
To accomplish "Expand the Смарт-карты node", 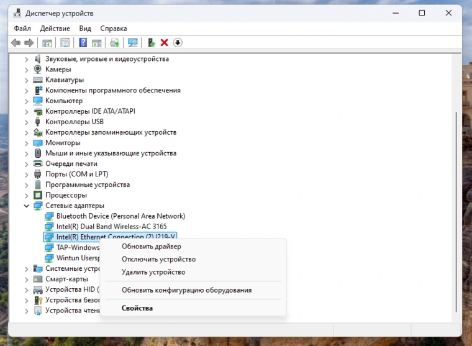I will click(x=27, y=280).
